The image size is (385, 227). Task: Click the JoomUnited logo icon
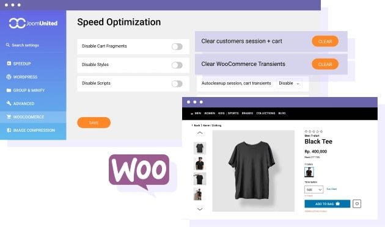click(x=17, y=23)
